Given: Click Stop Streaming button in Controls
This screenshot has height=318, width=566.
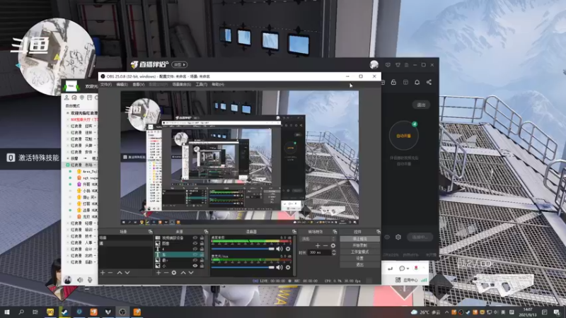Looking at the screenshot, I should tap(359, 239).
